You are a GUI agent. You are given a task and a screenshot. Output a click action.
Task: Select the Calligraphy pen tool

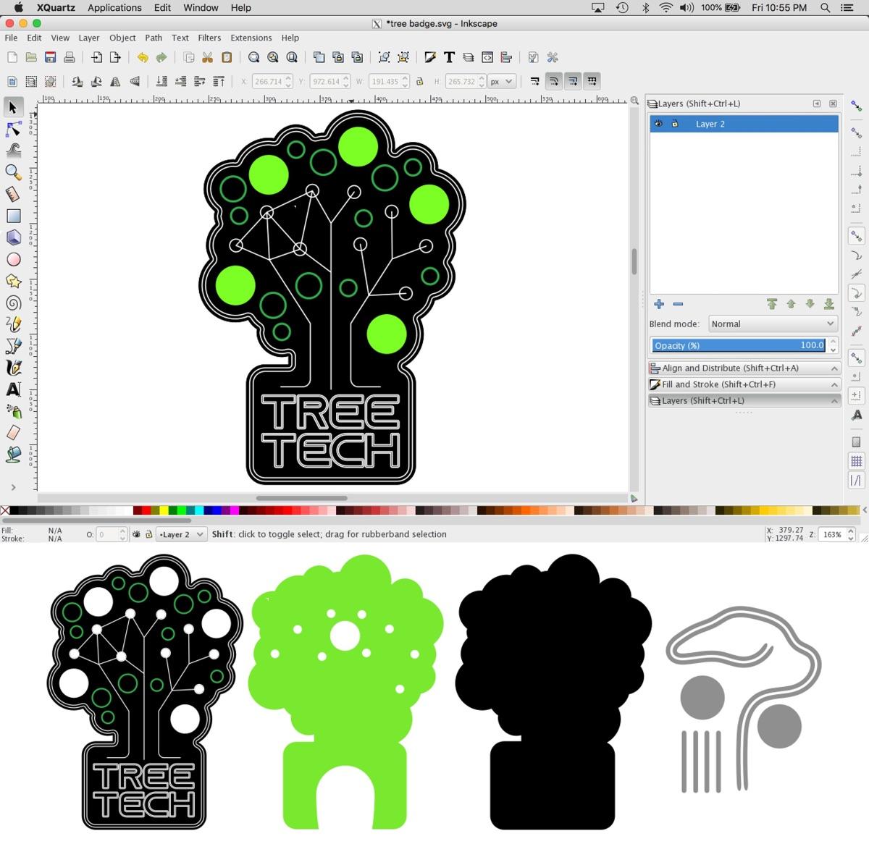point(13,368)
